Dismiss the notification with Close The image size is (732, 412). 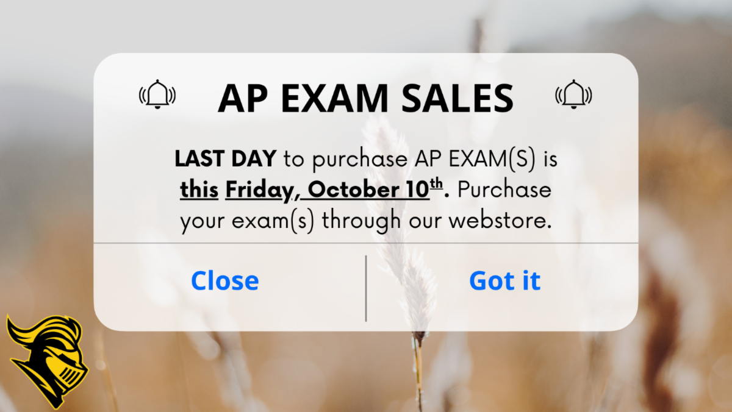click(x=224, y=280)
